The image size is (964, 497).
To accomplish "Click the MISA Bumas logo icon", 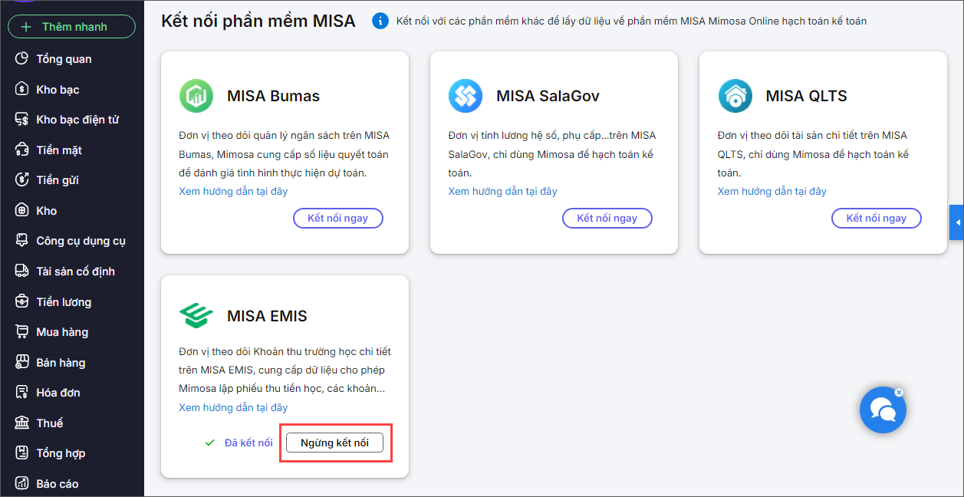I will point(196,96).
